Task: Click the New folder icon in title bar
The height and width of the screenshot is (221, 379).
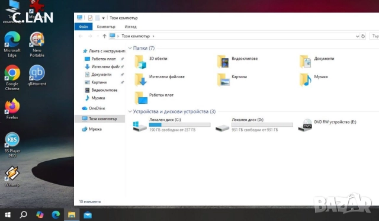Action: (97, 18)
